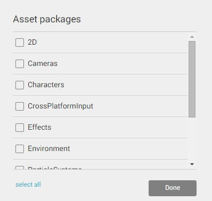Select the Effects checkbox
This screenshot has width=212, height=201.
coord(20,128)
